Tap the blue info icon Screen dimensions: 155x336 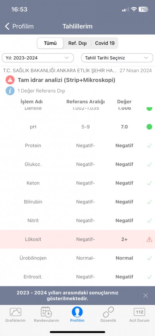point(10,91)
